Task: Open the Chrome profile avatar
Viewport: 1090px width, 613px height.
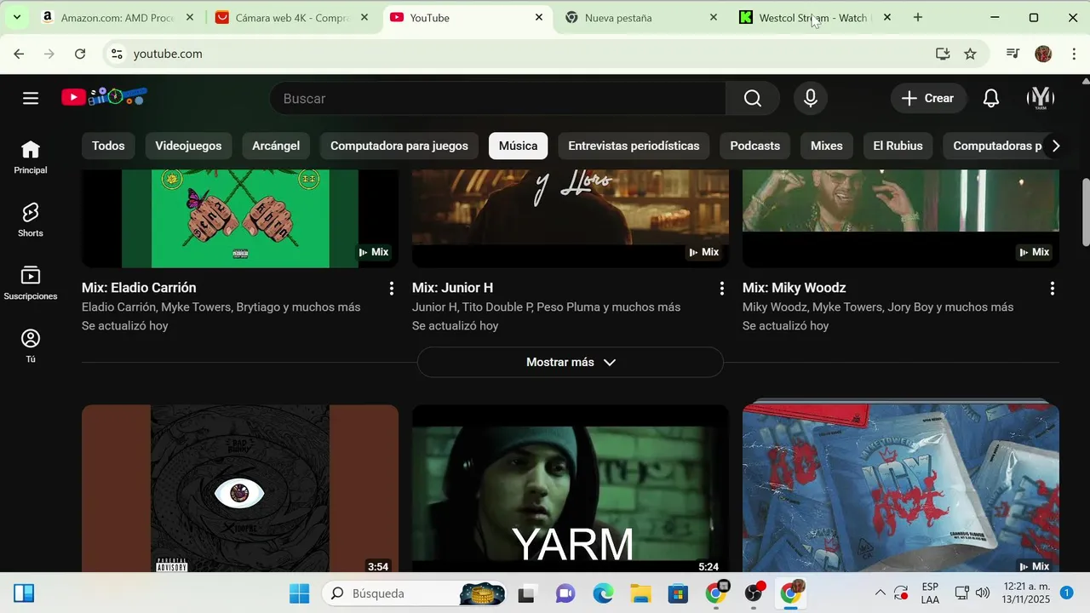Action: [x=1043, y=54]
